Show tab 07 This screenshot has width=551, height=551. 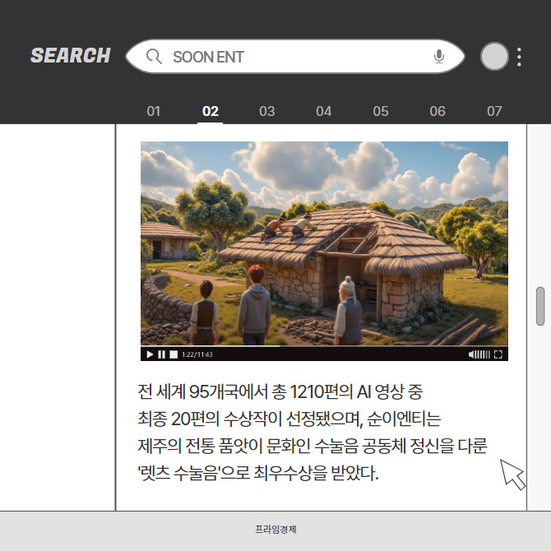(x=494, y=111)
